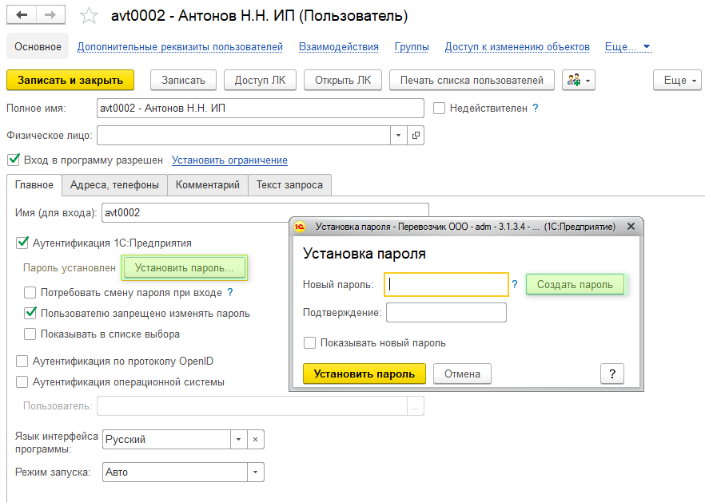This screenshot has width=705, height=502.
Task: Open the Физическое лицо record icon
Action: point(416,136)
